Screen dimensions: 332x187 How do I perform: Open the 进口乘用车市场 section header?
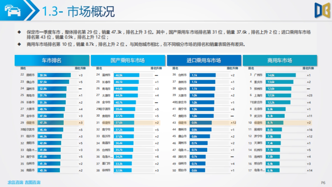[204, 60]
